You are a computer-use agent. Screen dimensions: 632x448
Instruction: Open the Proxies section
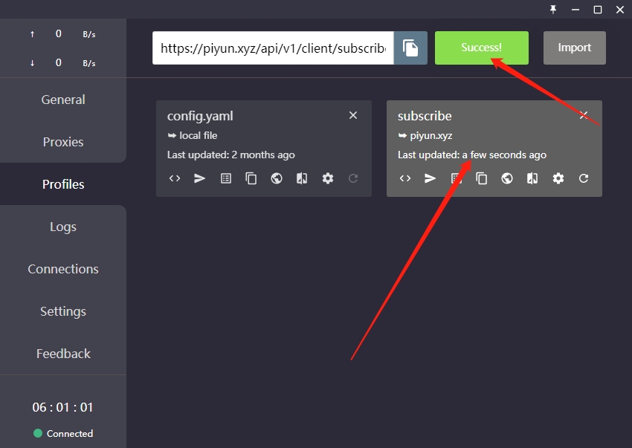(x=63, y=142)
